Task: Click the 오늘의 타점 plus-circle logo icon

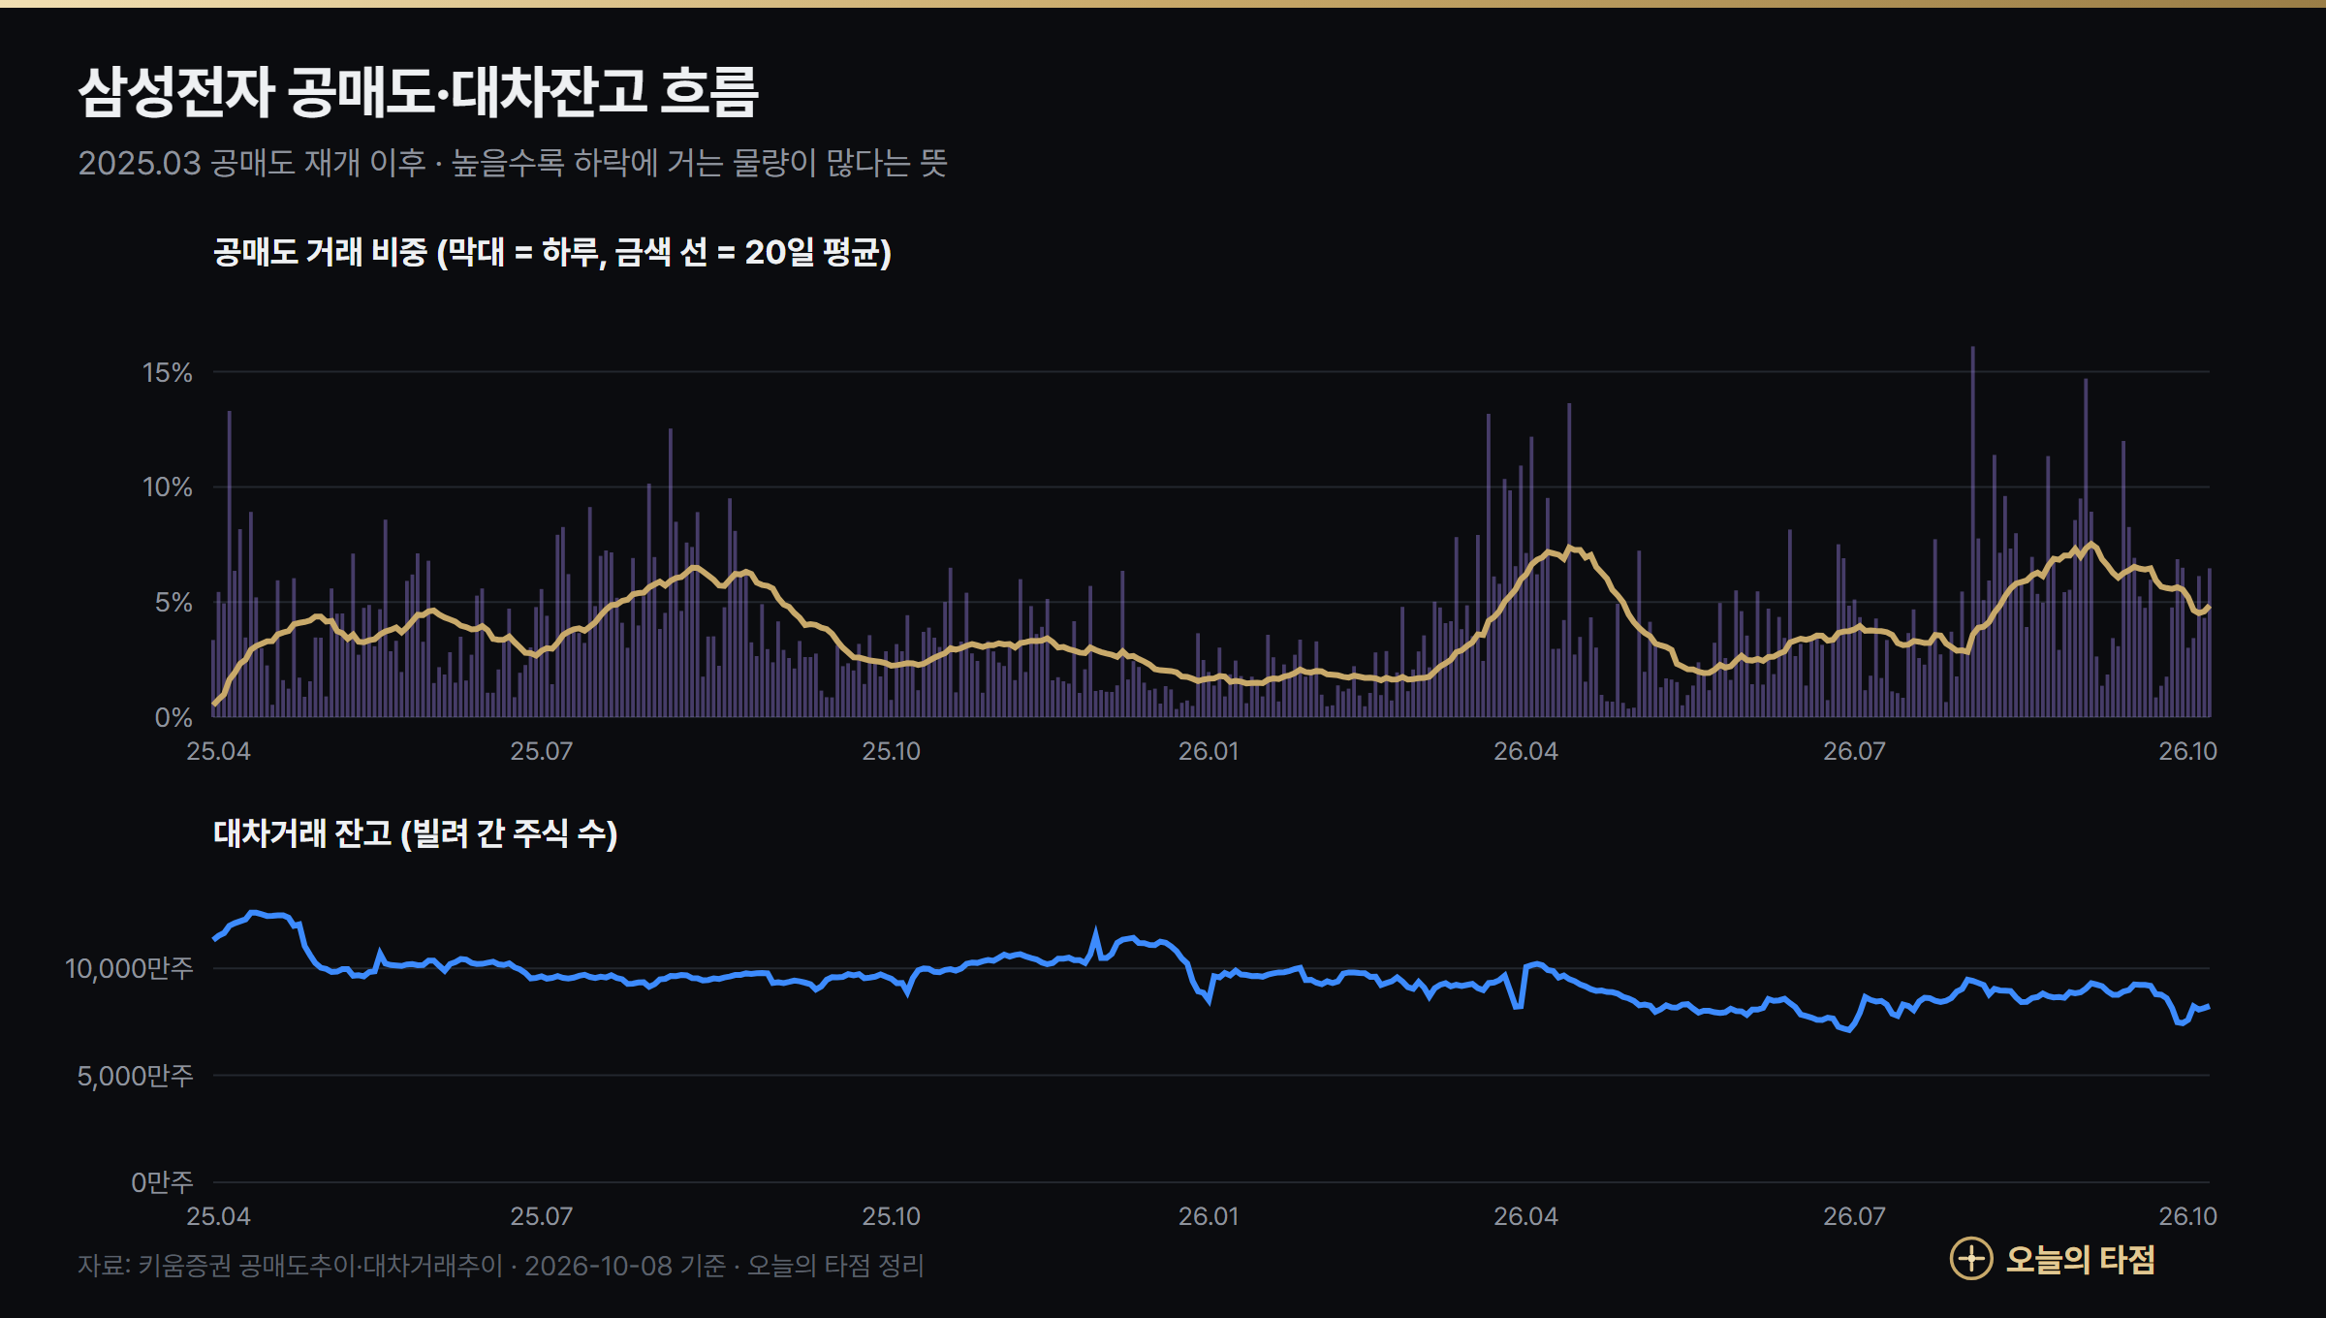Action: pyautogui.click(x=1971, y=1259)
